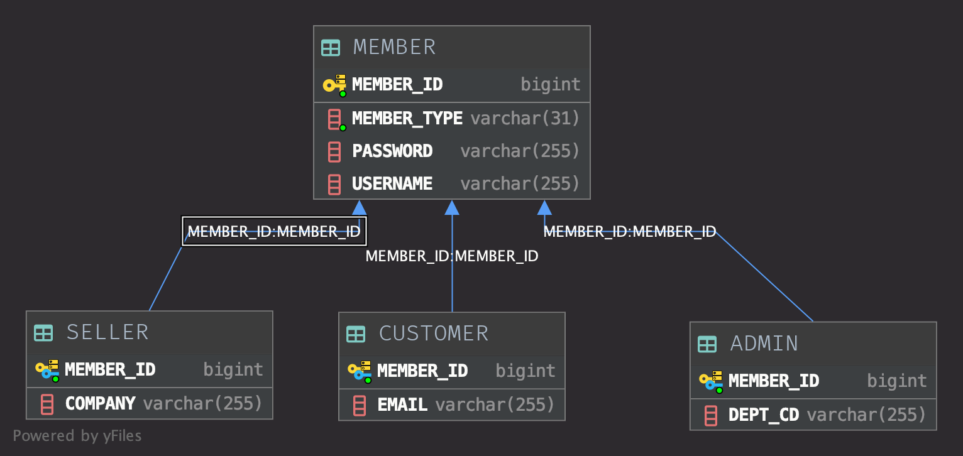Click the SELLER table title
963x456 pixels.
[107, 332]
